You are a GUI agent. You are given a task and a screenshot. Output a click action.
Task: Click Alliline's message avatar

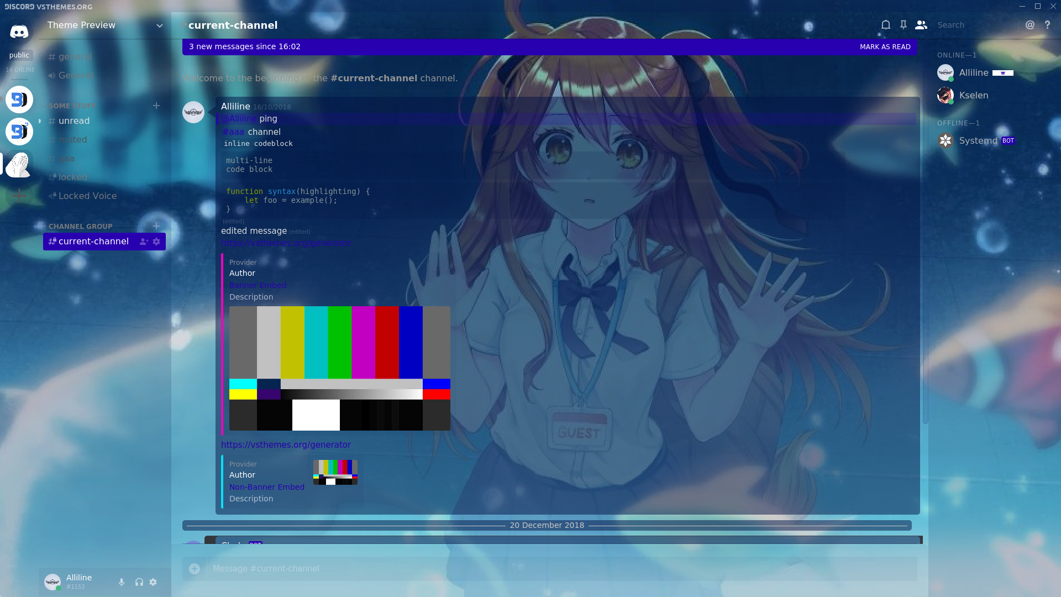[193, 112]
